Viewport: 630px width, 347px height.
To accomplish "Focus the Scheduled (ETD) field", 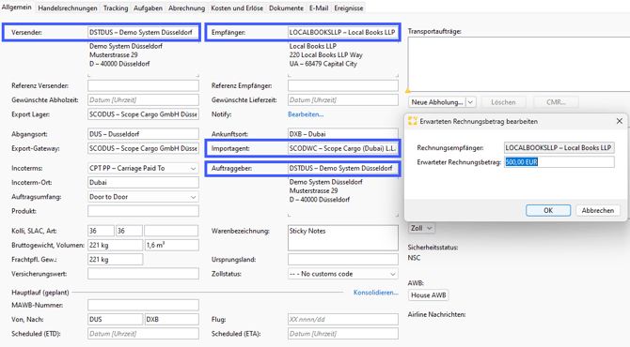I will click(143, 334).
